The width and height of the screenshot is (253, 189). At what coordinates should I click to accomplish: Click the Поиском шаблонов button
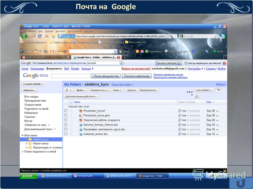pyautogui.click(x=137, y=76)
